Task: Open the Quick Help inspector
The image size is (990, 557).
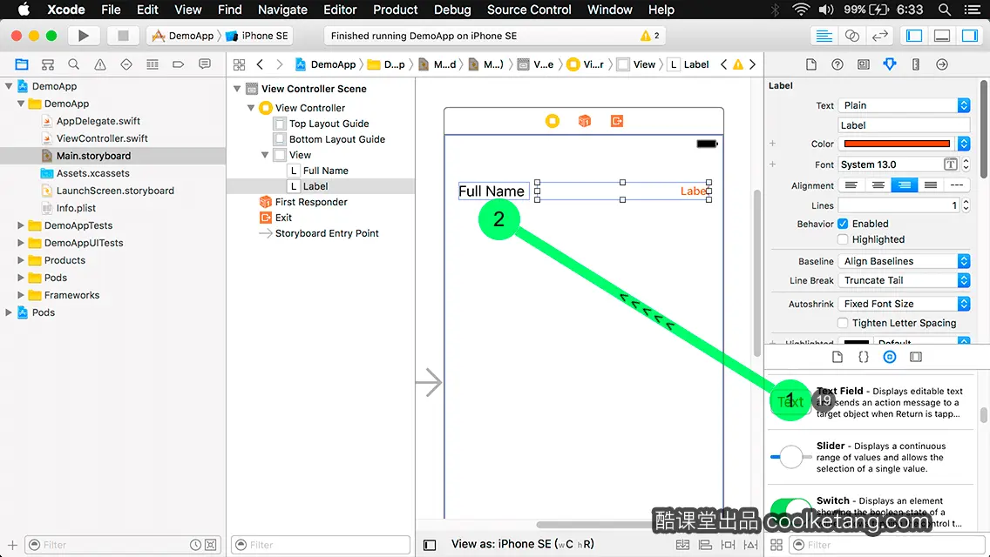Action: 837,64
